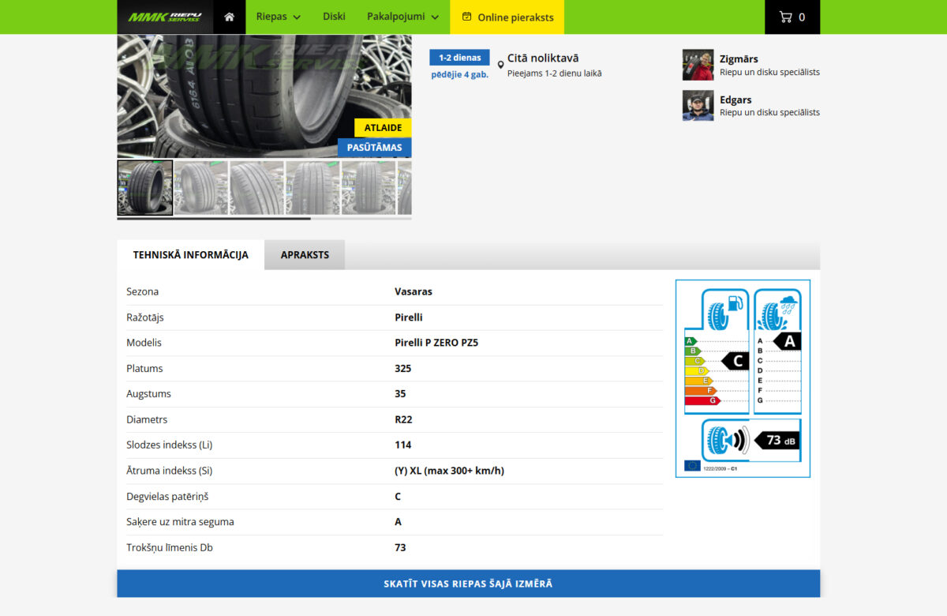Click Zigmārs specialist avatar photo
947x616 pixels.
click(698, 65)
